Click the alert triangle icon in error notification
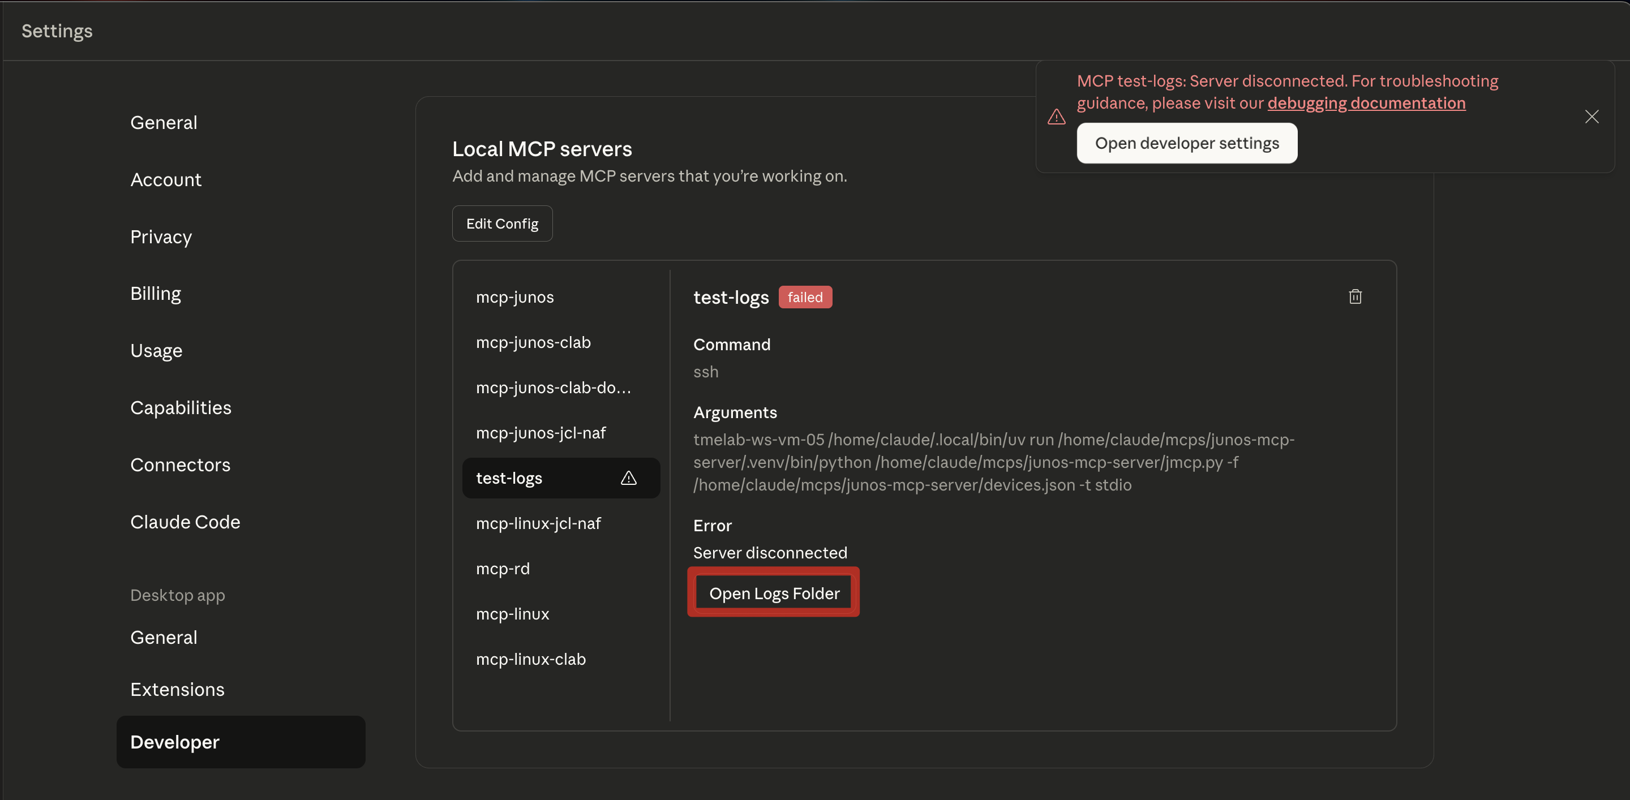The height and width of the screenshot is (800, 1630). tap(1056, 117)
